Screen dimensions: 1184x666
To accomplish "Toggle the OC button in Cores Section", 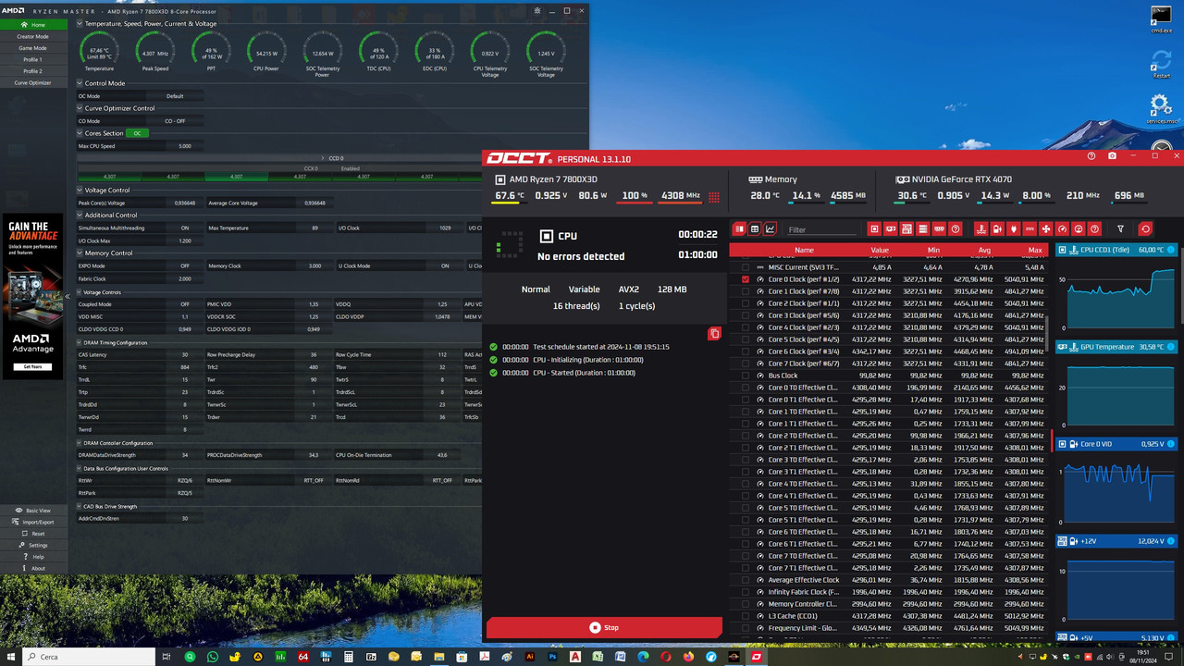I will 137,133.
